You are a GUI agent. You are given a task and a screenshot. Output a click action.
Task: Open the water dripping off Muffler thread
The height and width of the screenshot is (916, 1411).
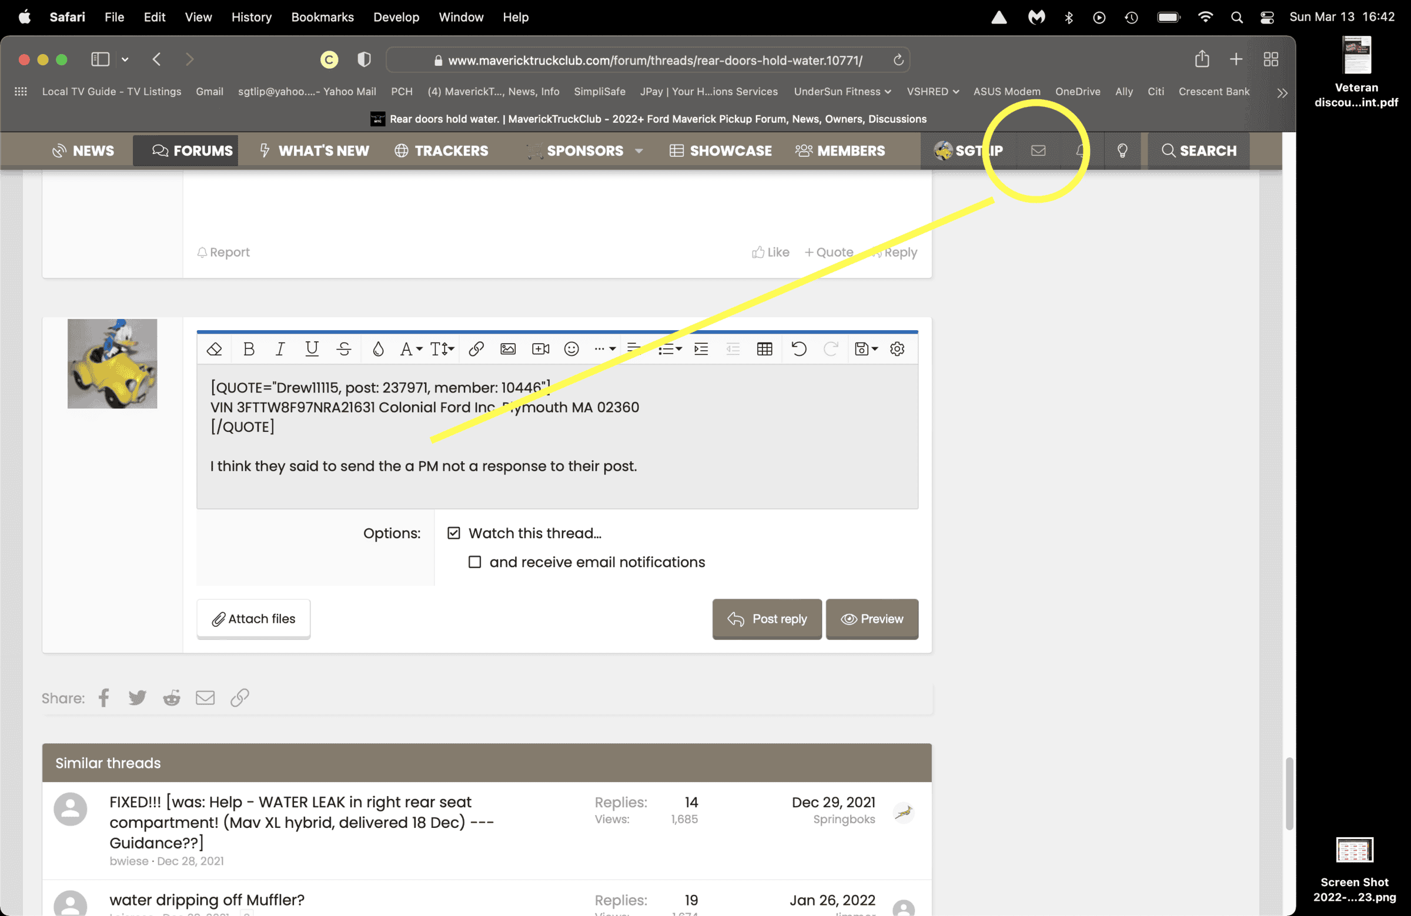(207, 900)
